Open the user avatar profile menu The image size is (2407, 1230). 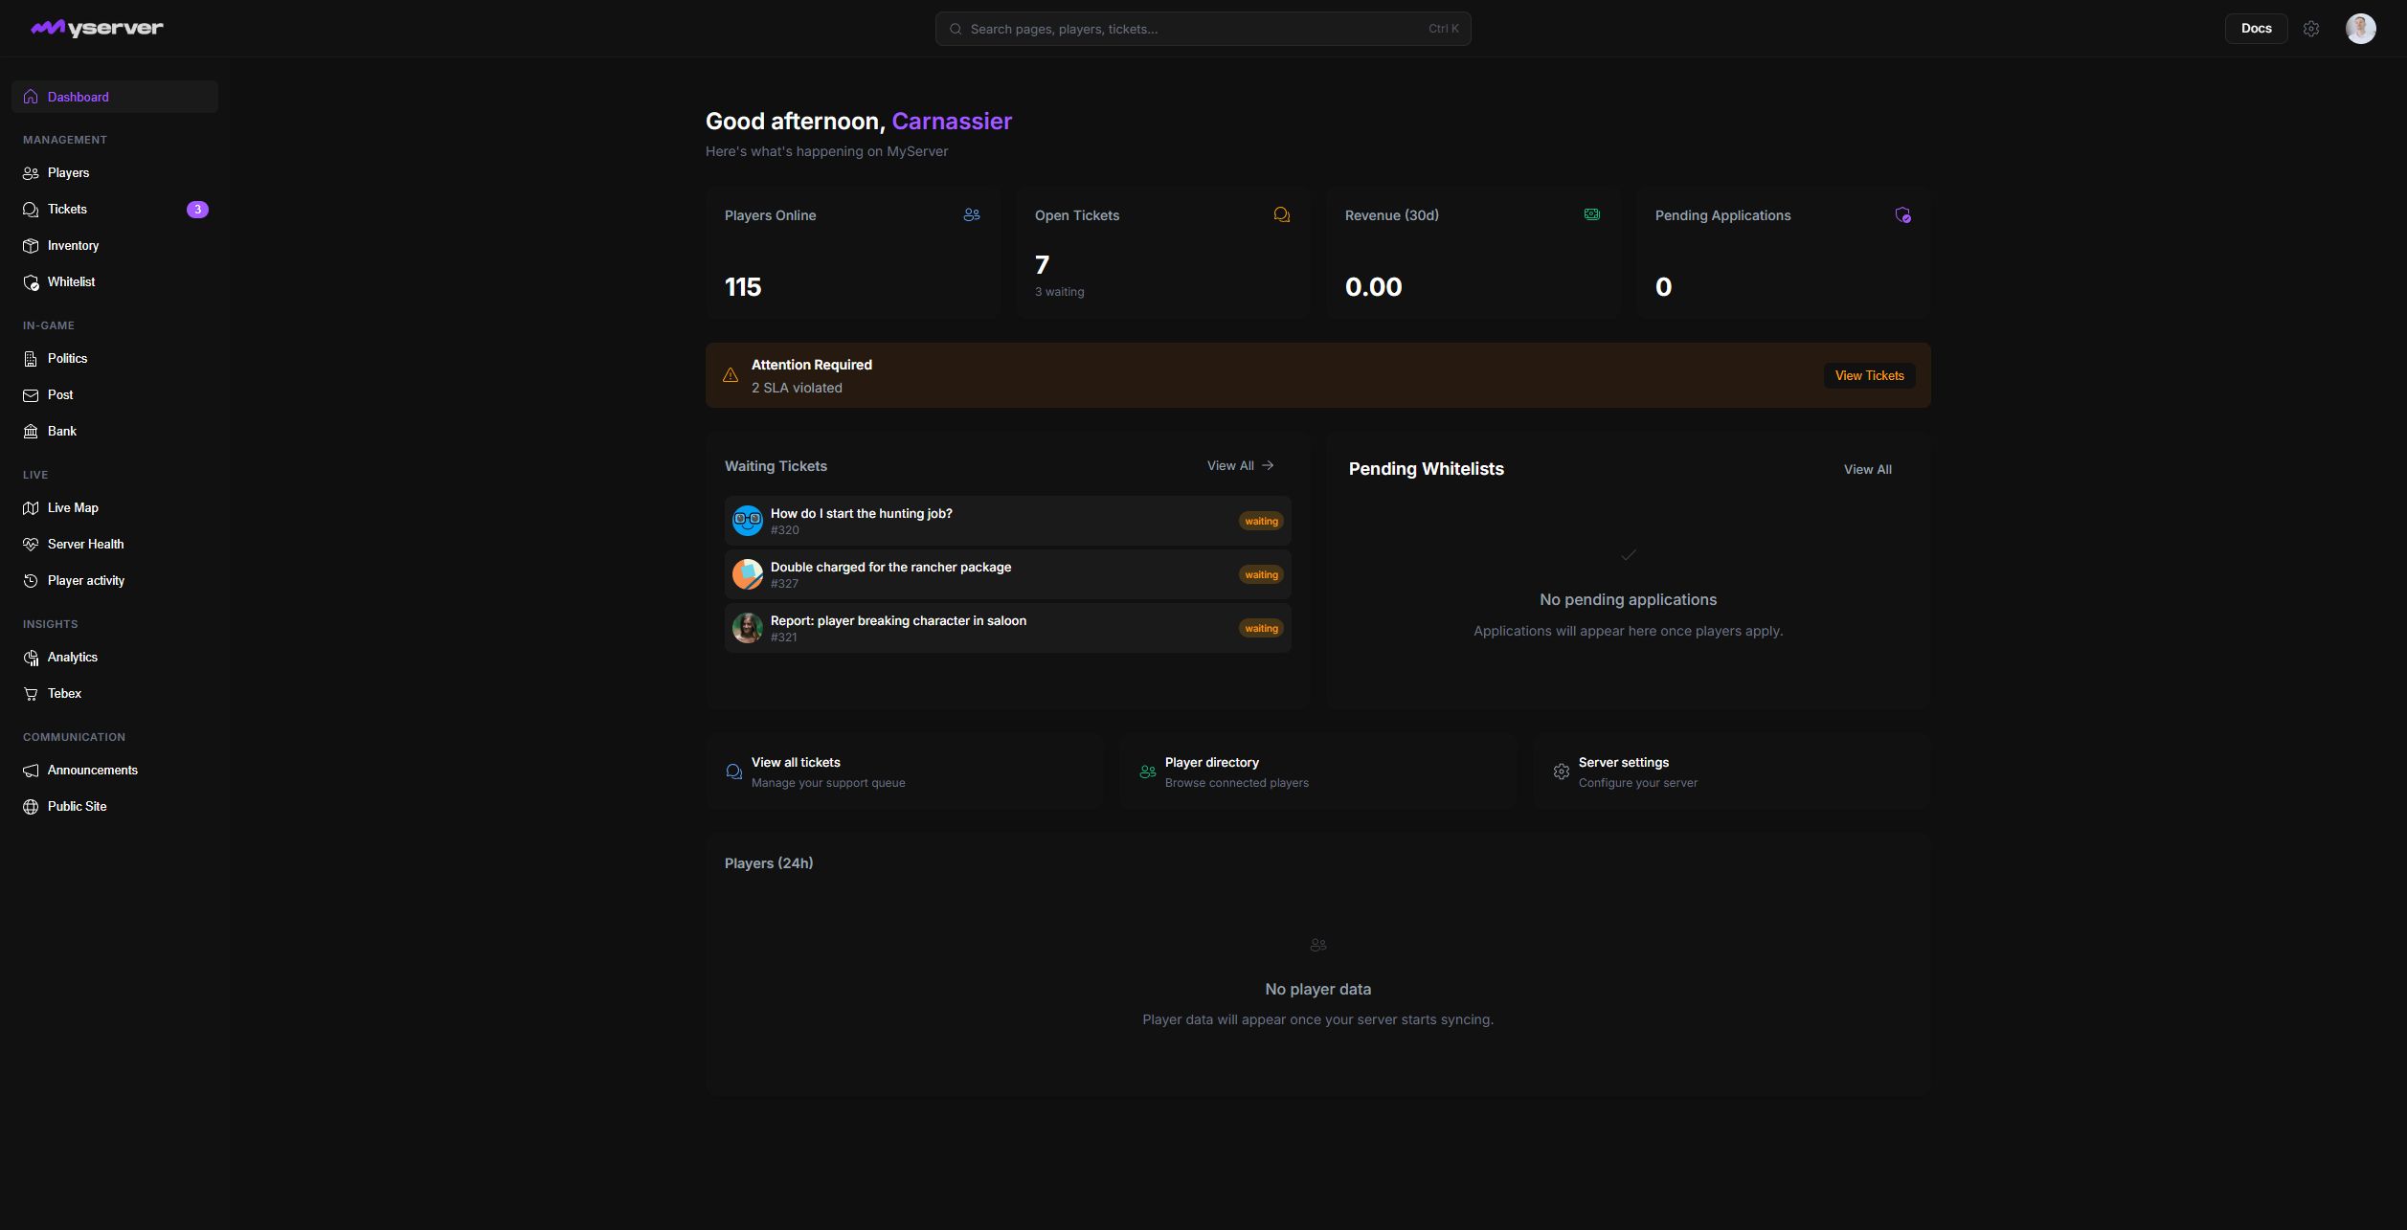(2360, 29)
